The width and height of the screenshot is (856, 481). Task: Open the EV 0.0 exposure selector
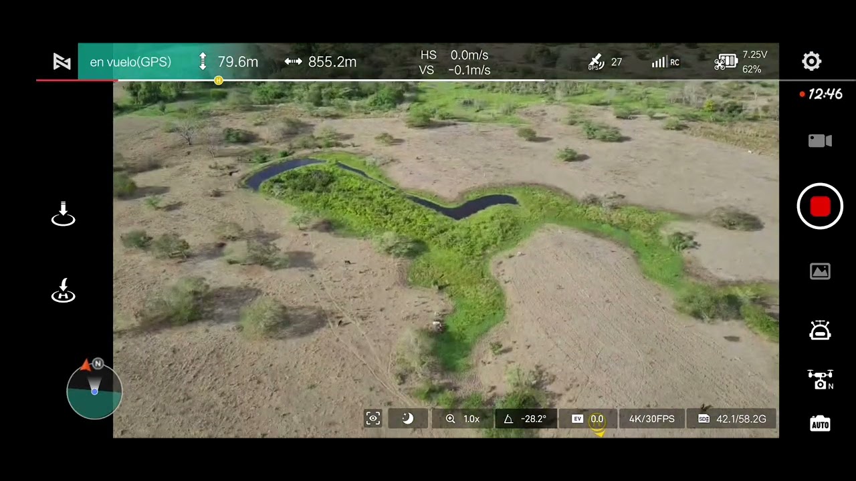(x=588, y=419)
